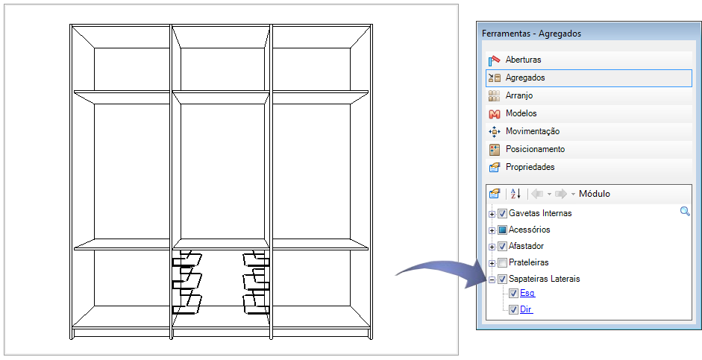Image resolution: width=702 pixels, height=360 pixels.
Task: Click the Afastador label
Action: click(526, 246)
